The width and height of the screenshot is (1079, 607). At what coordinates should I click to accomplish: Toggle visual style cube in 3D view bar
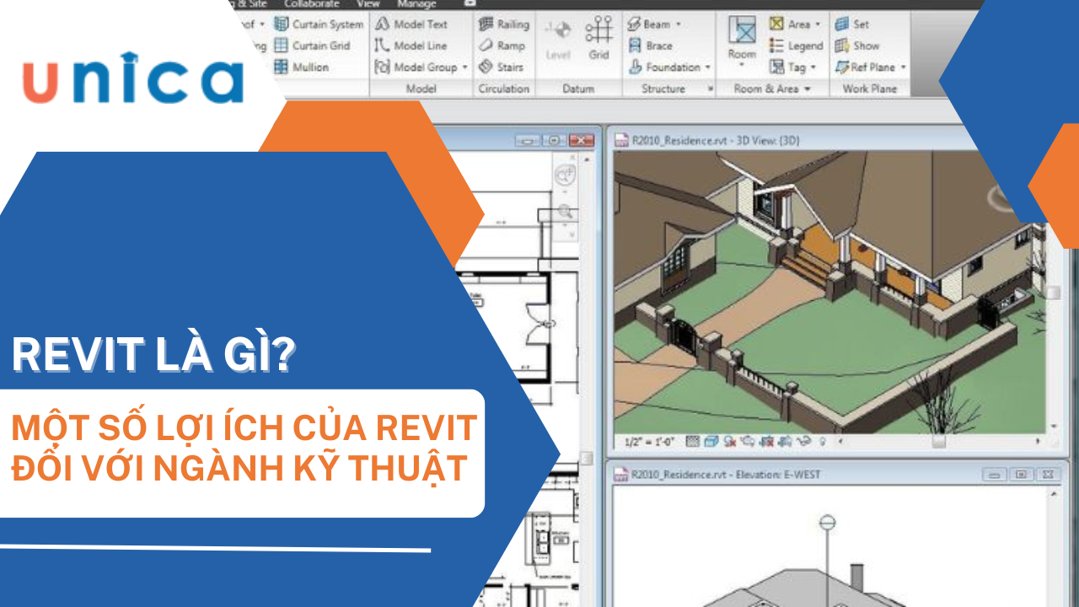[x=711, y=441]
